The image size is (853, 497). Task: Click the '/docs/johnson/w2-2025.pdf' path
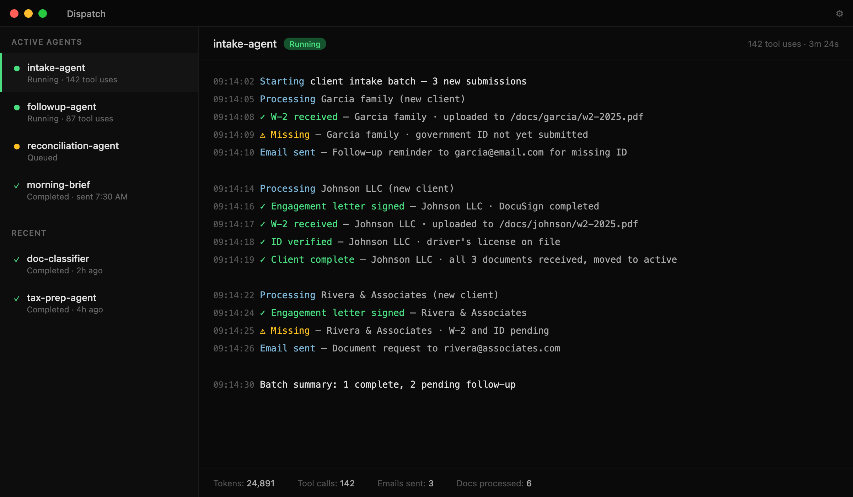569,224
